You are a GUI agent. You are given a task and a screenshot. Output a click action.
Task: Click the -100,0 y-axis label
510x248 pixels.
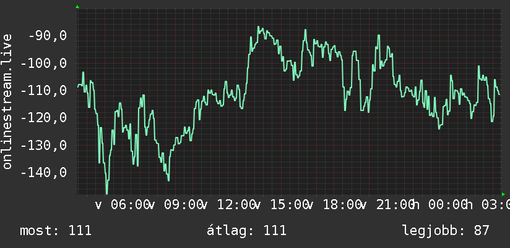coord(43,63)
